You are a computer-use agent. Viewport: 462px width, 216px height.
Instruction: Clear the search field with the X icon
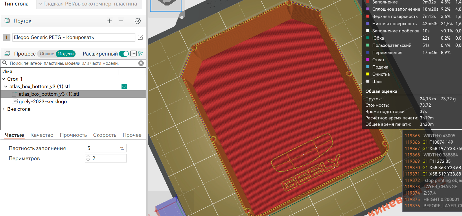tap(141, 63)
